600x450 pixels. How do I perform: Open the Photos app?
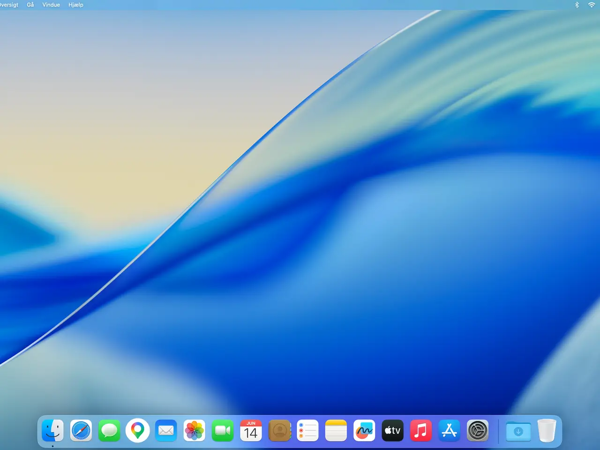tap(195, 430)
